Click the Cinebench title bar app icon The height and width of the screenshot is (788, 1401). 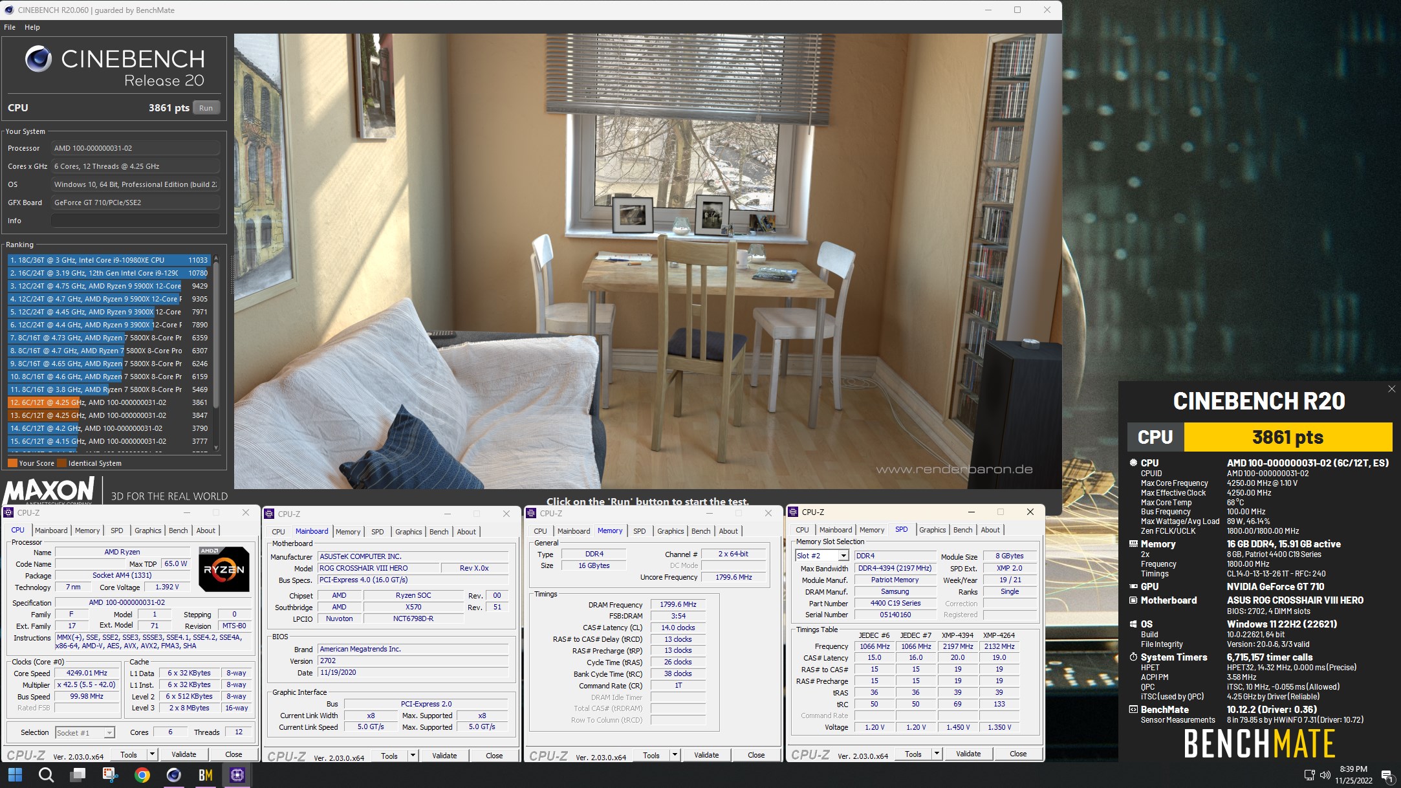(x=9, y=10)
